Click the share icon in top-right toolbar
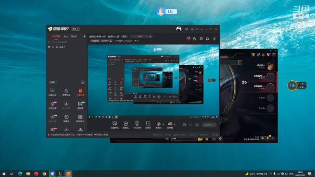Viewport: 315px width, 177px height. [x=214, y=39]
